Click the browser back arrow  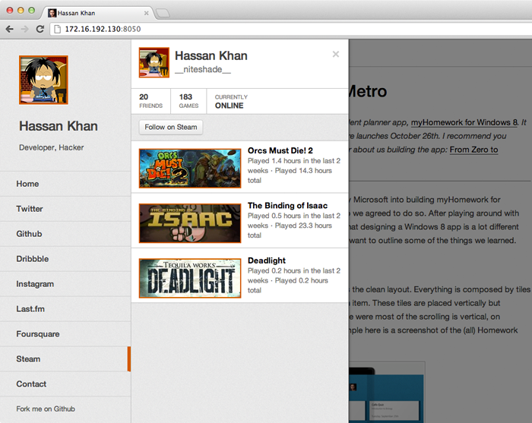pyautogui.click(x=9, y=29)
